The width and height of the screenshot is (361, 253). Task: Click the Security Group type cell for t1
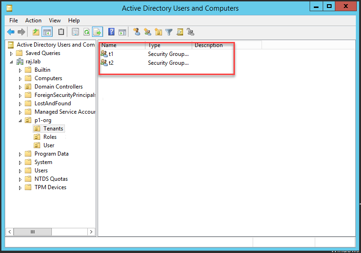(x=168, y=54)
